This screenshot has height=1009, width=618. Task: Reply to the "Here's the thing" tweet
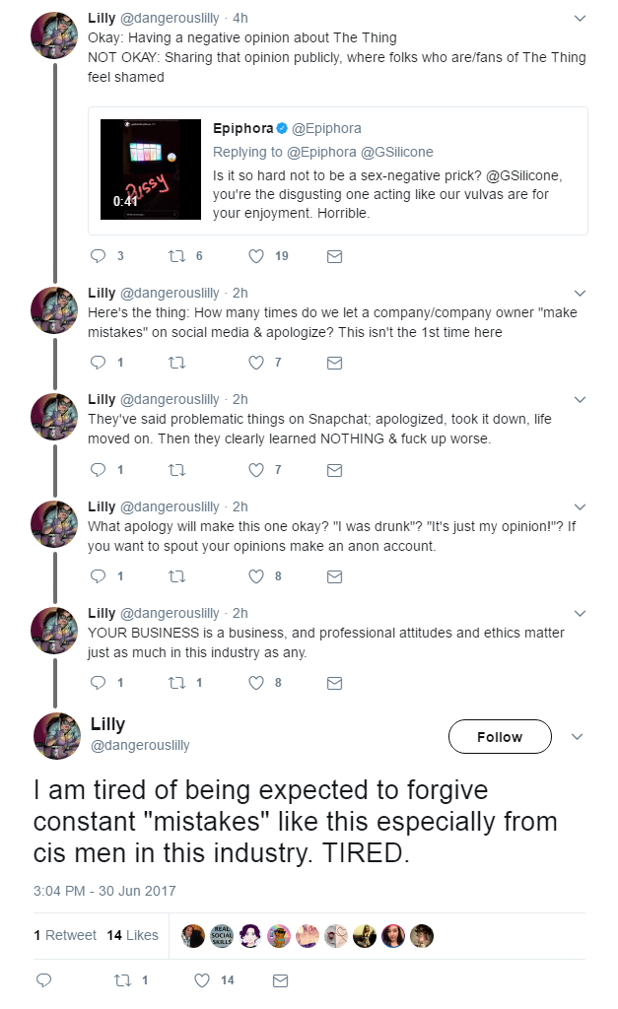point(98,363)
